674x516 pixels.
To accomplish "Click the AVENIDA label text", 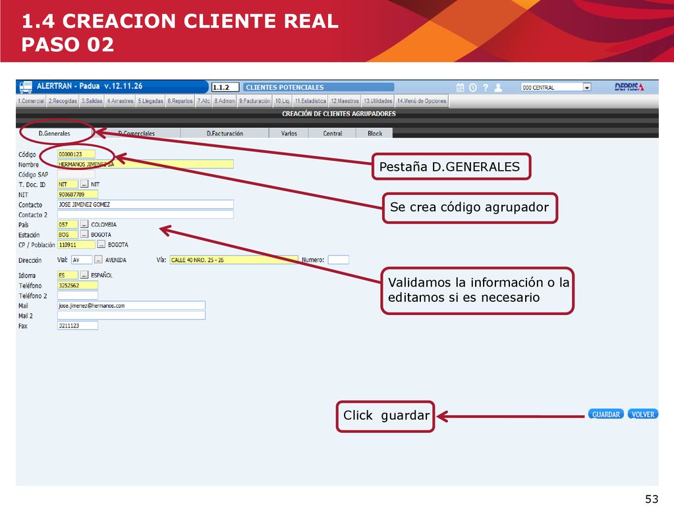I will [116, 260].
